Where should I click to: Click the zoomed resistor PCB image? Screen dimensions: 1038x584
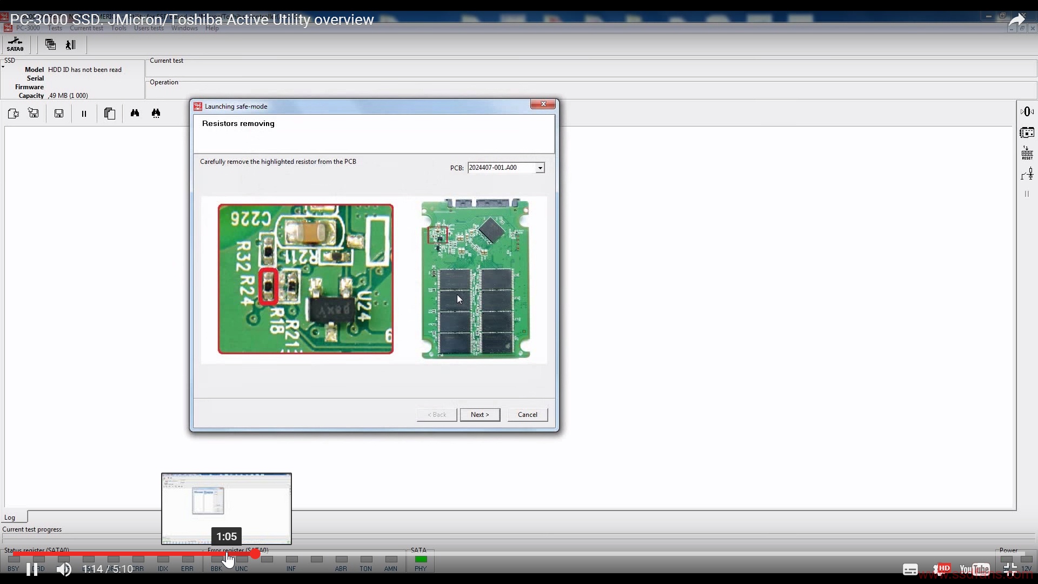pos(305,279)
